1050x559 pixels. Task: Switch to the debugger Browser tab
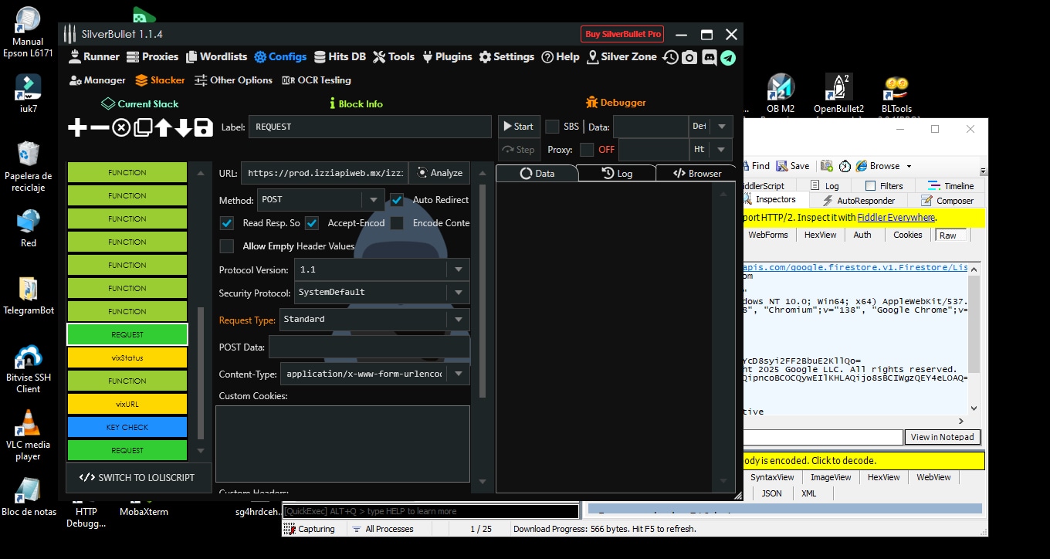[x=697, y=173]
